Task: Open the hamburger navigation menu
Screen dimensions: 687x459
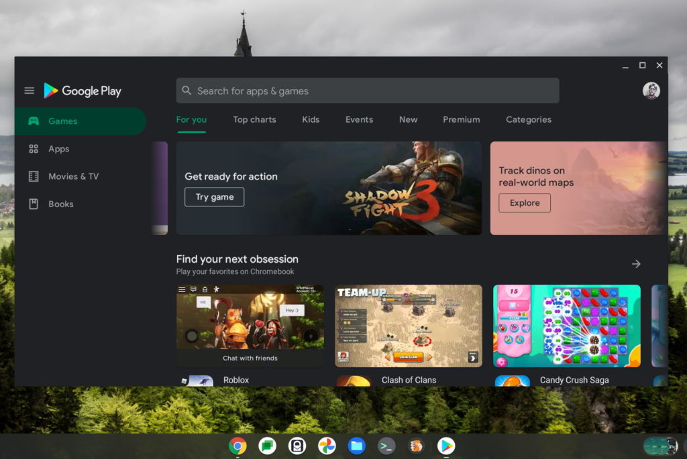Action: (30, 90)
